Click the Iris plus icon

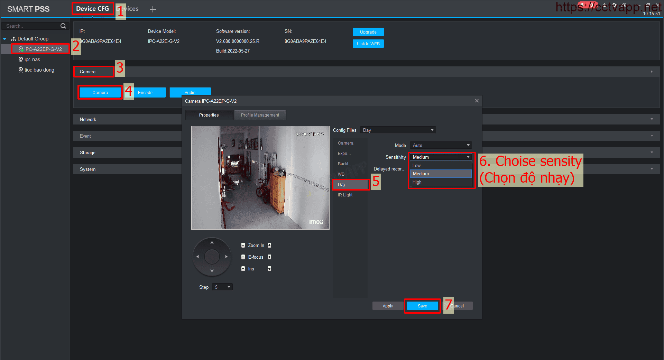[x=269, y=269]
